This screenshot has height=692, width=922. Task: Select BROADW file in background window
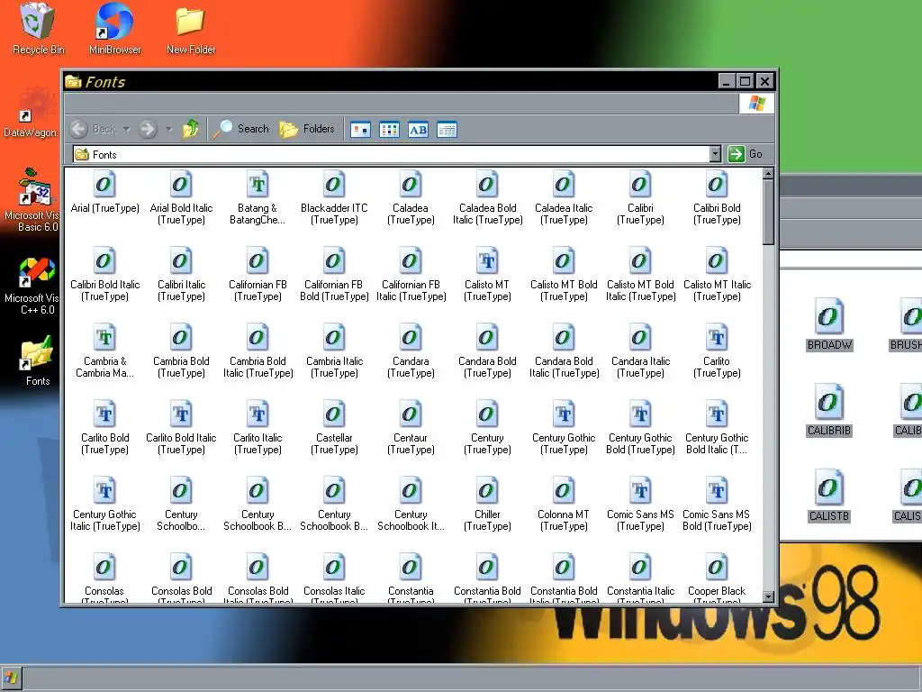click(829, 324)
